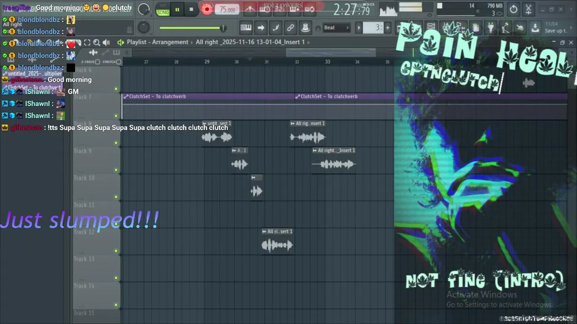Click the CPU and memory 790 MB panel

click(470, 9)
